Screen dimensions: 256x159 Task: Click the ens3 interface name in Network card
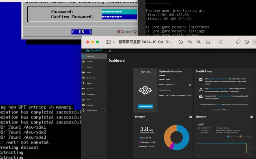pyautogui.click(x=201, y=124)
